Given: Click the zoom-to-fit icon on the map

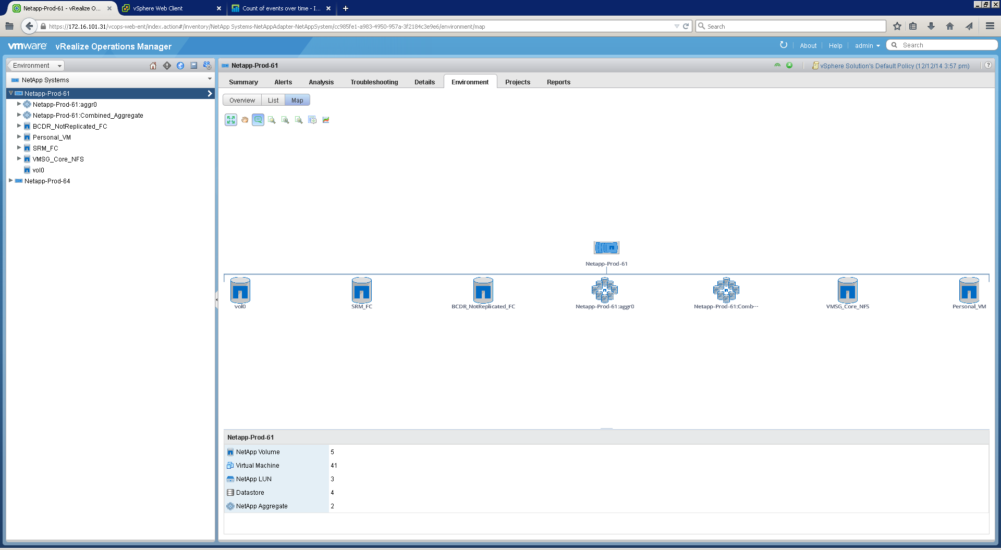Looking at the screenshot, I should coord(231,120).
